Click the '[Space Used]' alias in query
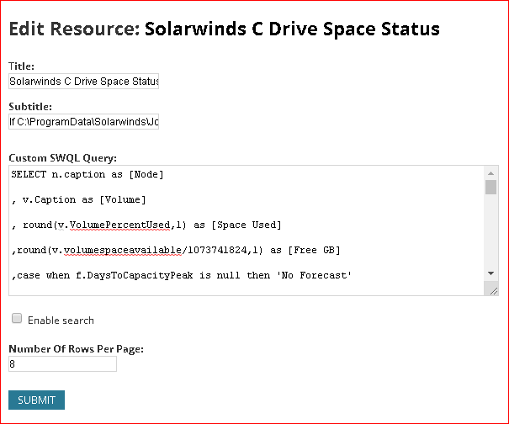This screenshot has width=509, height=424. [x=247, y=225]
